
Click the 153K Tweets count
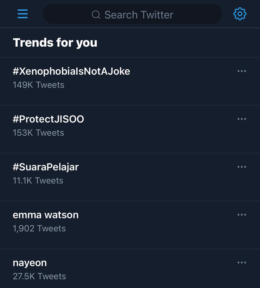coord(39,133)
